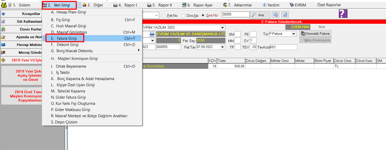Viewport: 386px width, 150px height.
Task: Click the TevKod input field showing 603
Action: coord(283,47)
